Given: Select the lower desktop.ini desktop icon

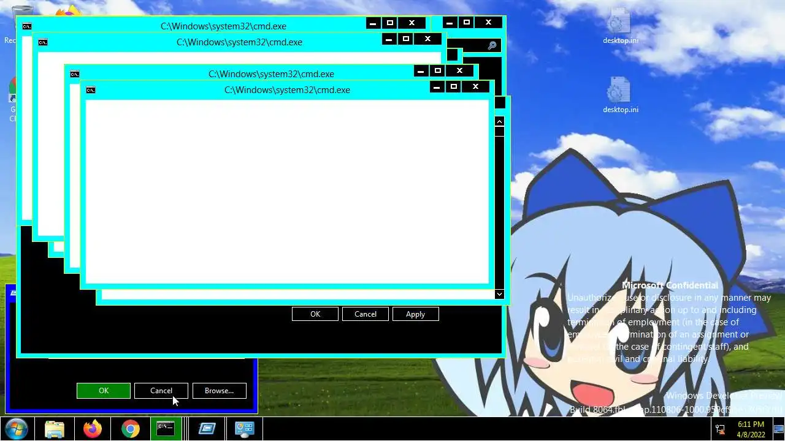Looking at the screenshot, I should click(x=620, y=96).
